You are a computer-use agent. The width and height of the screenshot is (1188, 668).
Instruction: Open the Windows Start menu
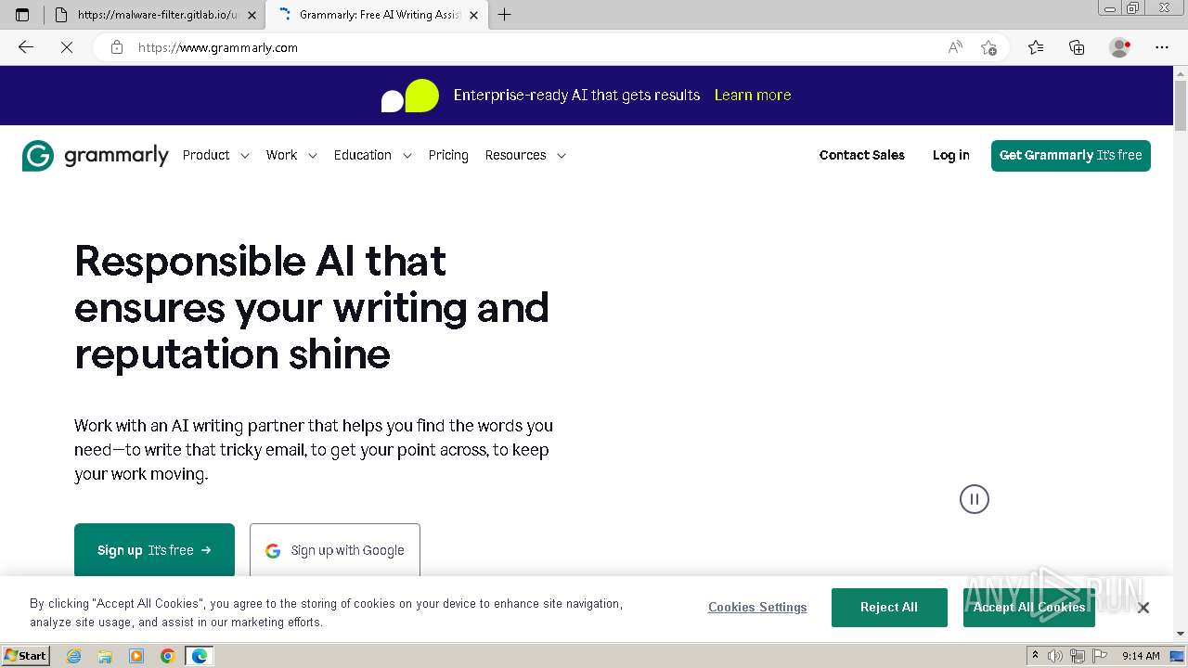tap(26, 656)
